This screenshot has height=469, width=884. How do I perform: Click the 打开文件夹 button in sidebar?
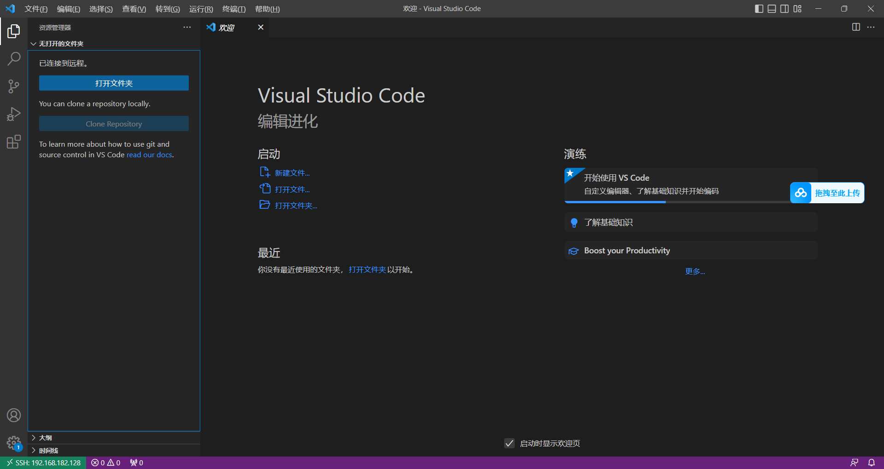click(114, 83)
